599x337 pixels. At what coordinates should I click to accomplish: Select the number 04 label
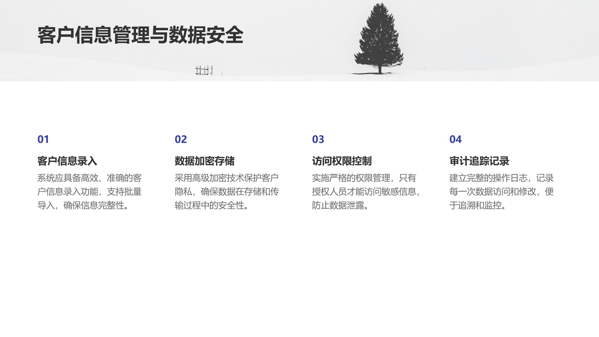pyautogui.click(x=455, y=139)
